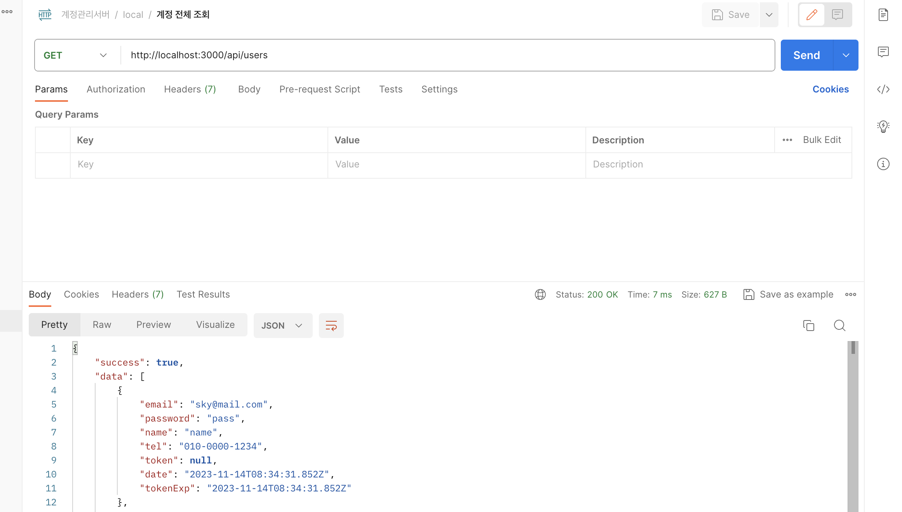This screenshot has width=902, height=512.
Task: Open Related requests lightbulb panel
Action: click(883, 126)
